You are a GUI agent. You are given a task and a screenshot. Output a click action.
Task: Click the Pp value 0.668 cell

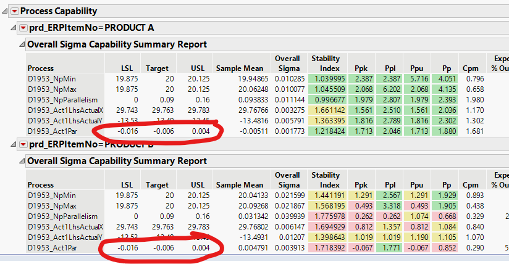tap(445, 217)
